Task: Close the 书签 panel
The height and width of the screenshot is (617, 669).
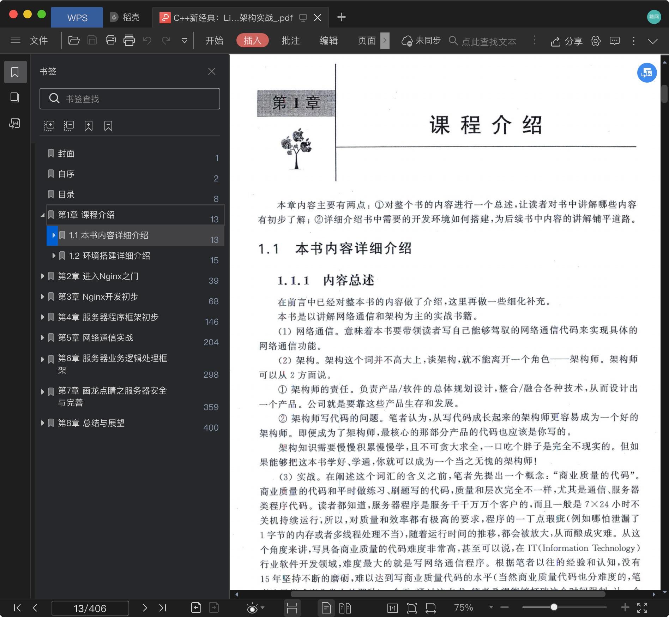Action: [x=212, y=71]
